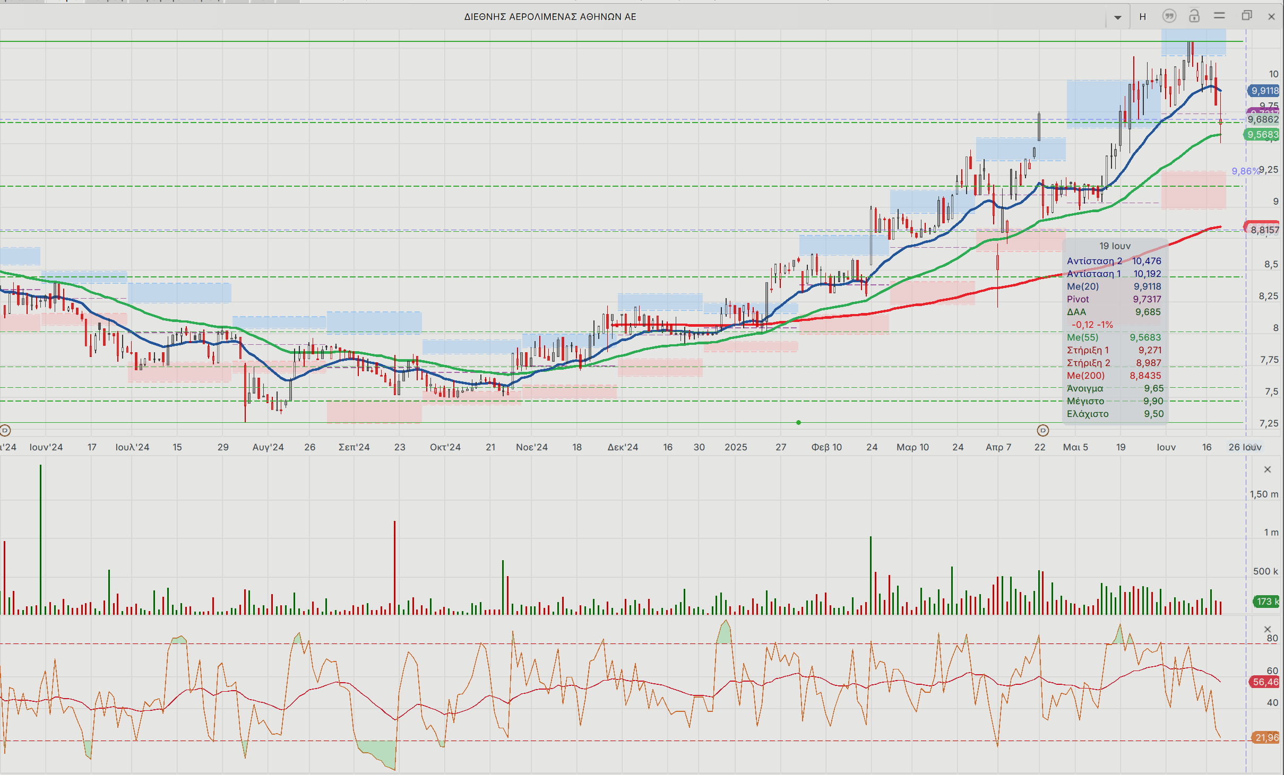Click the green 173 k volume tag
This screenshot has height=775, width=1284.
pos(1266,602)
